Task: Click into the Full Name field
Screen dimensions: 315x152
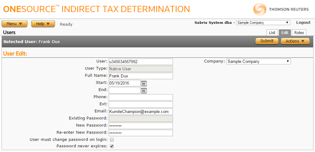Action: pyautogui.click(x=141, y=76)
